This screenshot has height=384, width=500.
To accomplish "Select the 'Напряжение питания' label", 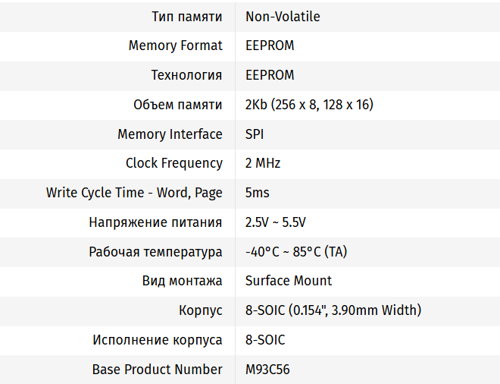I will point(155,222).
